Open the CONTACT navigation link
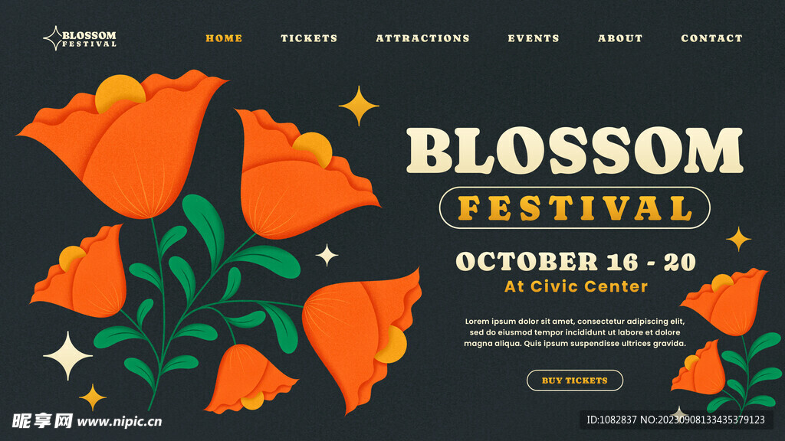 point(711,38)
